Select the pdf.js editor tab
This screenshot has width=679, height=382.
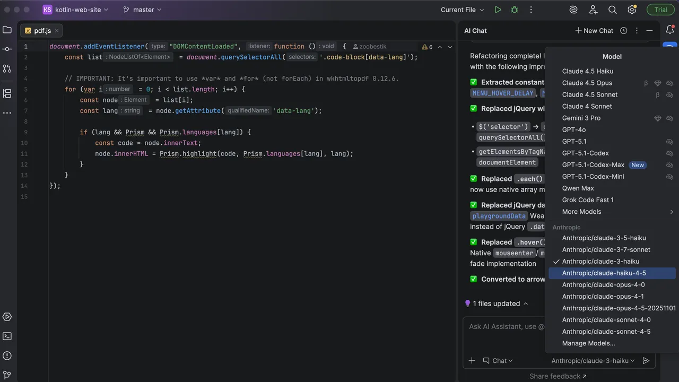click(41, 31)
